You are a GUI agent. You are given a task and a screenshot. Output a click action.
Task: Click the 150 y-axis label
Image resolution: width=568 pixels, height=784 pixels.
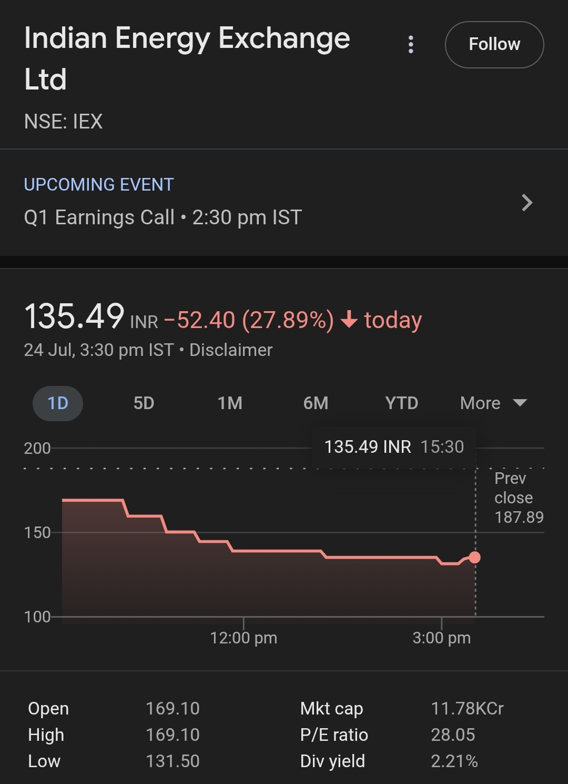(x=37, y=533)
